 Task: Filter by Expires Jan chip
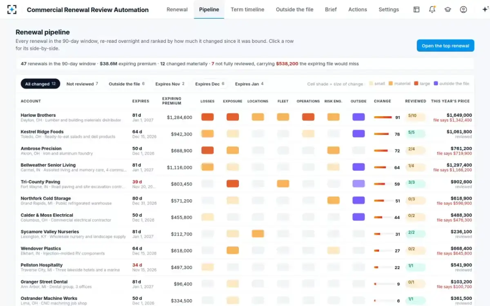tap(249, 84)
